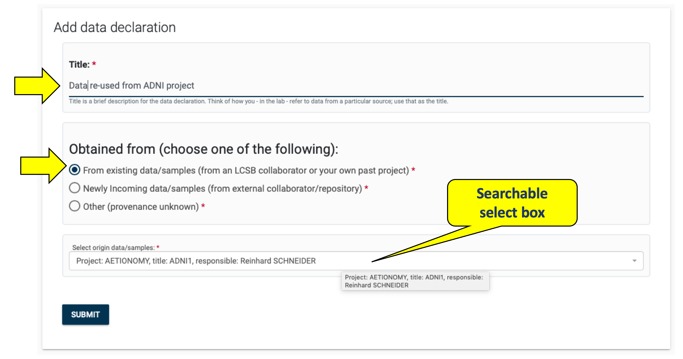Click the yellow arrow pointing at Title field

coord(37,86)
